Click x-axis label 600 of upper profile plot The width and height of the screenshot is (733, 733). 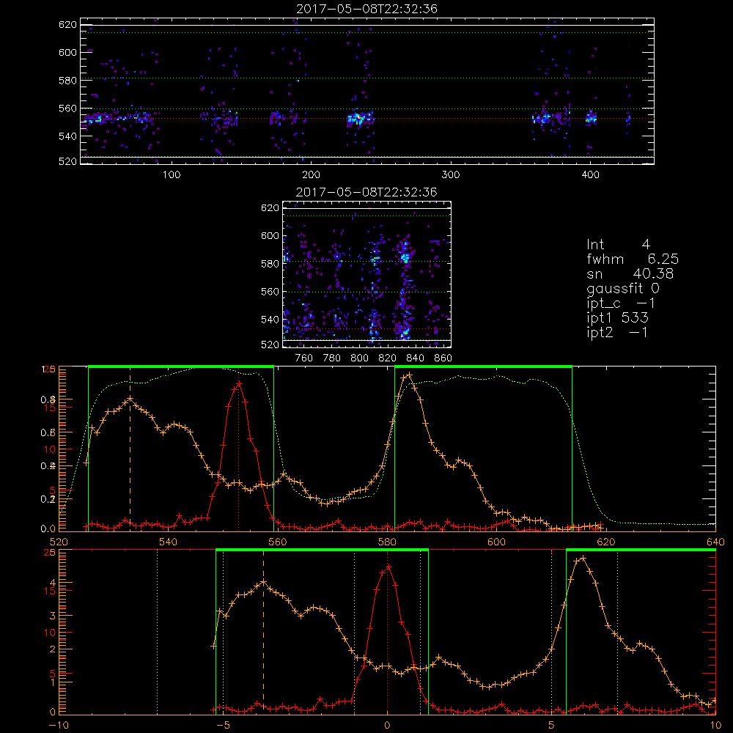[x=496, y=542]
